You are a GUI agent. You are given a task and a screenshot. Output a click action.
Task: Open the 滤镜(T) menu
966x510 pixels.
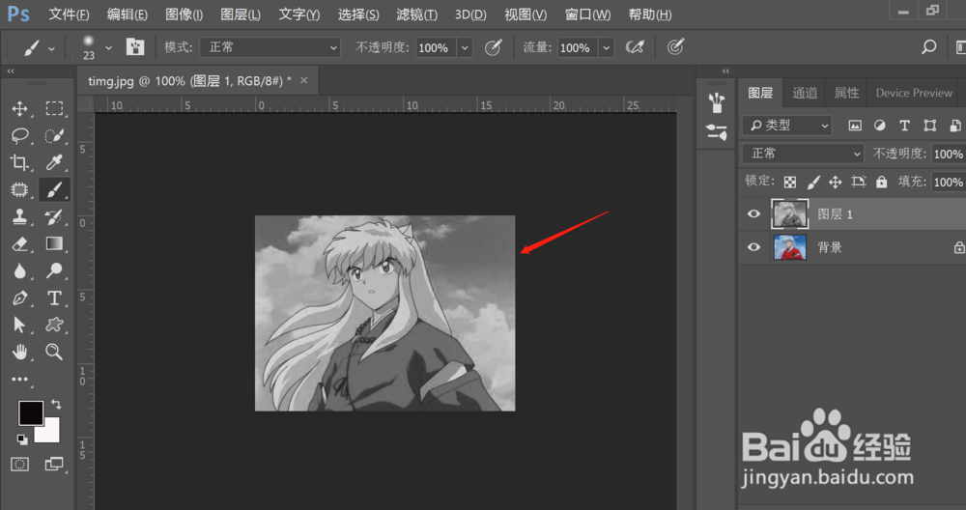pyautogui.click(x=416, y=14)
